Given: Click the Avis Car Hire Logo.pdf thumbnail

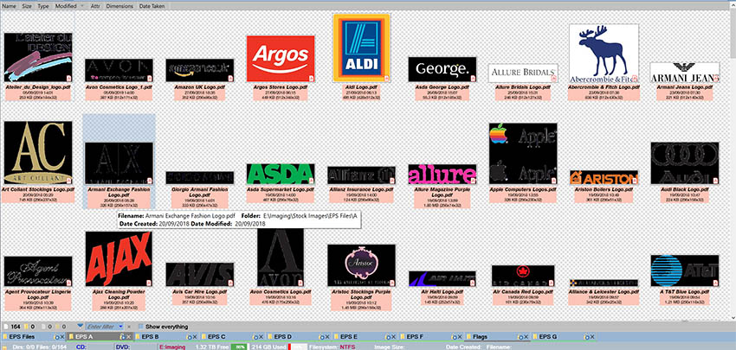Looking at the screenshot, I should point(199,275).
